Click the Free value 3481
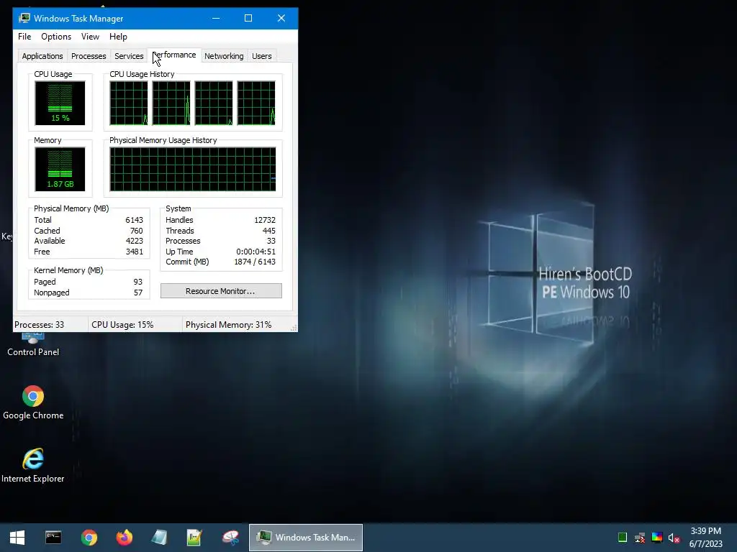Screen dimensions: 737x552 (x=134, y=252)
